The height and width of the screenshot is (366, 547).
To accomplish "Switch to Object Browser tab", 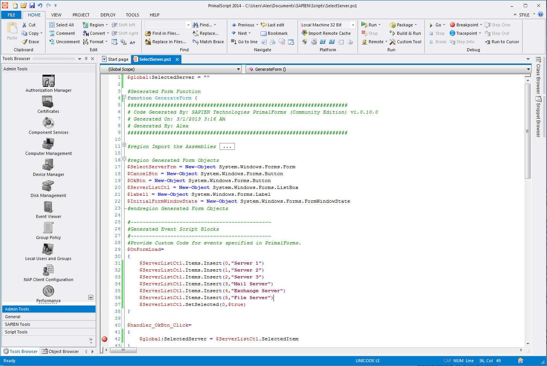I will pos(60,351).
